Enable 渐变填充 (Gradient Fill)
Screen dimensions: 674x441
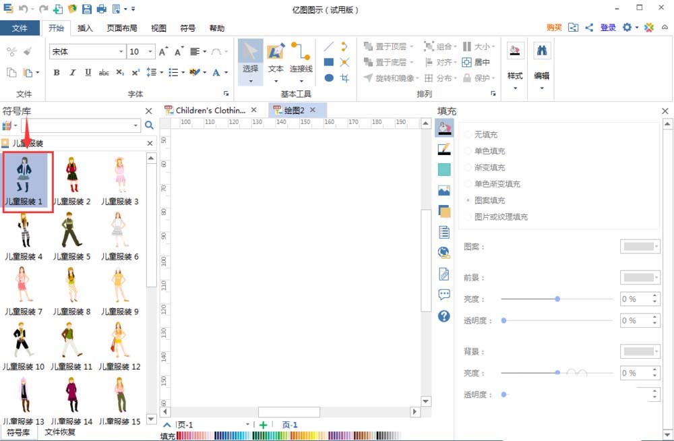(485, 167)
